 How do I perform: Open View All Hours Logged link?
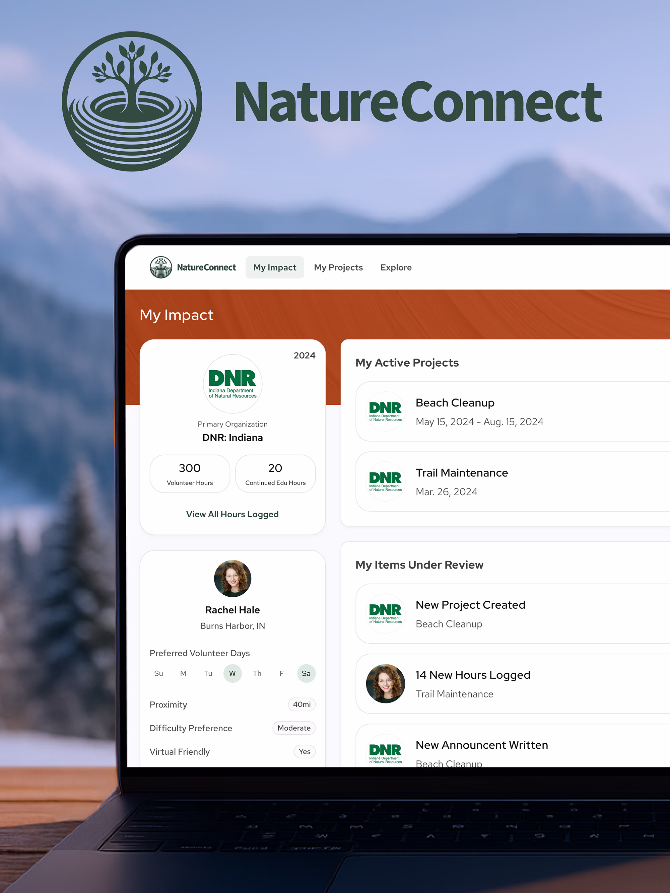[x=232, y=514]
